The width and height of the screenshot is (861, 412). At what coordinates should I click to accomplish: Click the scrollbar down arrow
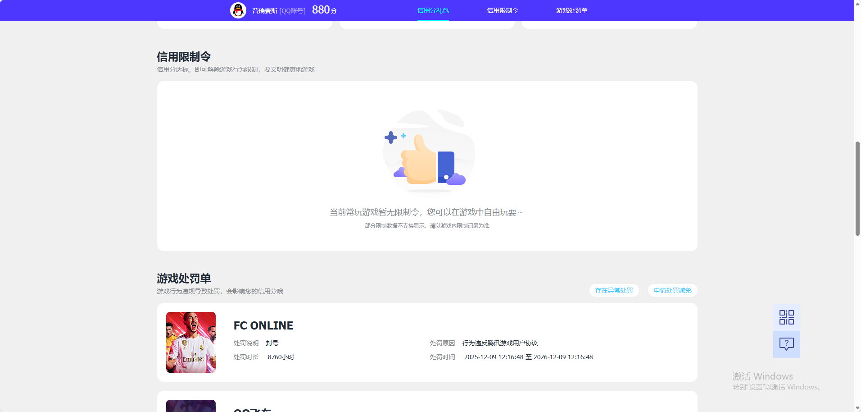[857, 408]
